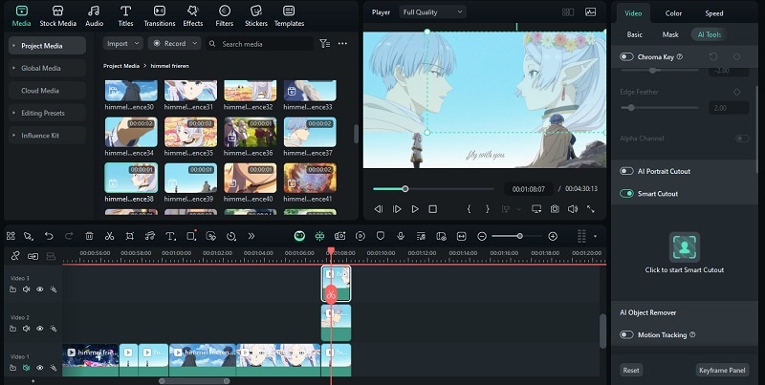Open the Filters tab

tap(225, 16)
